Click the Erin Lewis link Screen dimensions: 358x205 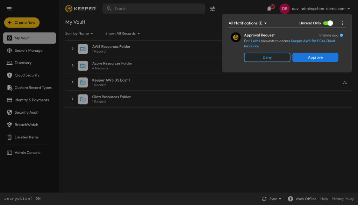tap(252, 41)
